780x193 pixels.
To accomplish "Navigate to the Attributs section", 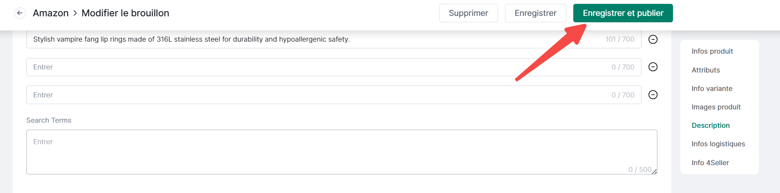I will [x=706, y=70].
